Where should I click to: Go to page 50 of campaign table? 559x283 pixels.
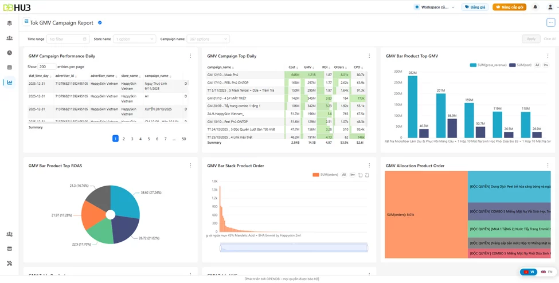point(183,139)
